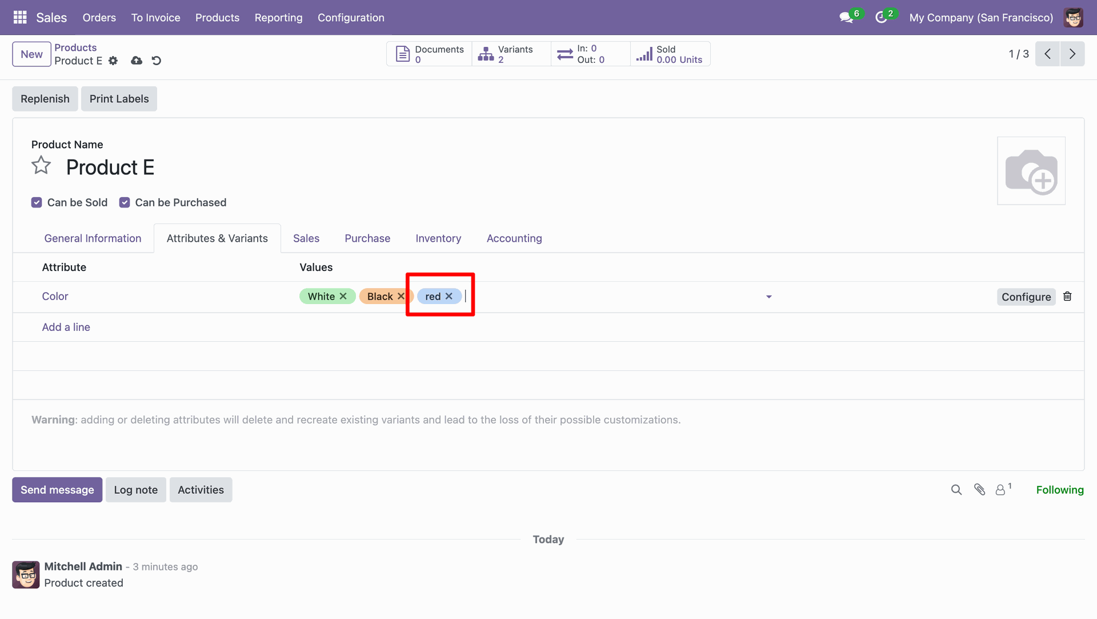This screenshot has width=1097, height=619.
Task: Uncheck the Can be Purchased checkbox
Action: click(125, 202)
